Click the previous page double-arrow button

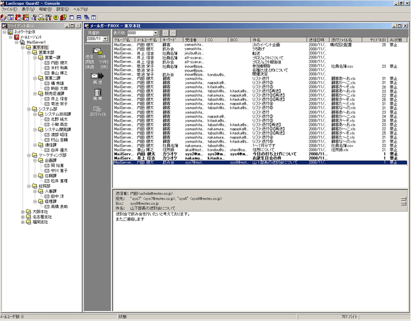click(x=165, y=33)
